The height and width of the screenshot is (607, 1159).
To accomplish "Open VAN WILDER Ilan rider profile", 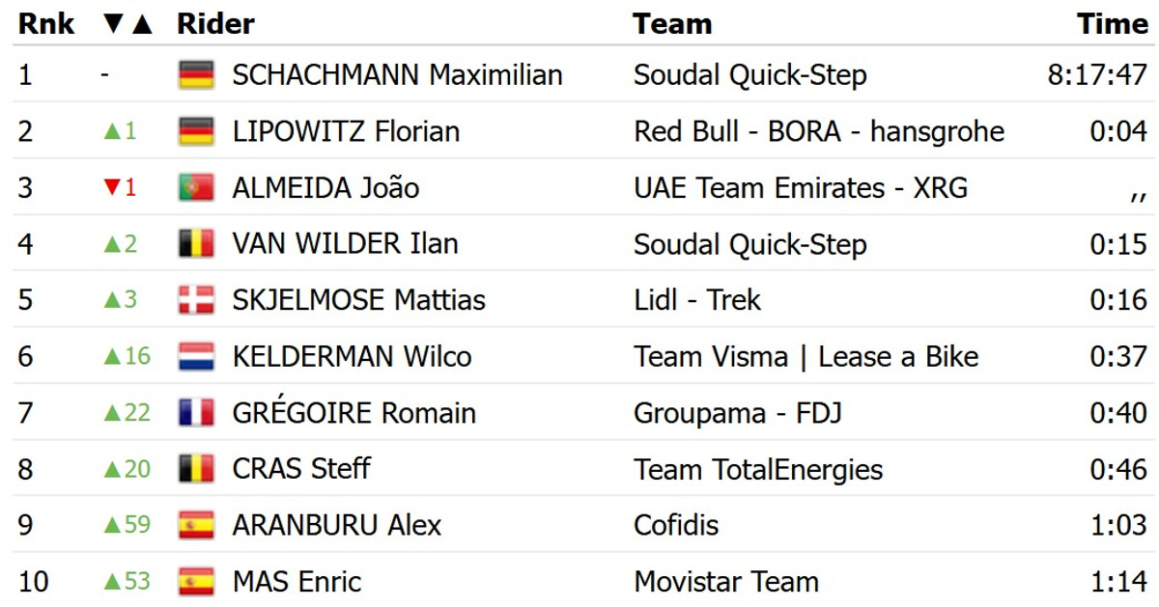I will [345, 244].
